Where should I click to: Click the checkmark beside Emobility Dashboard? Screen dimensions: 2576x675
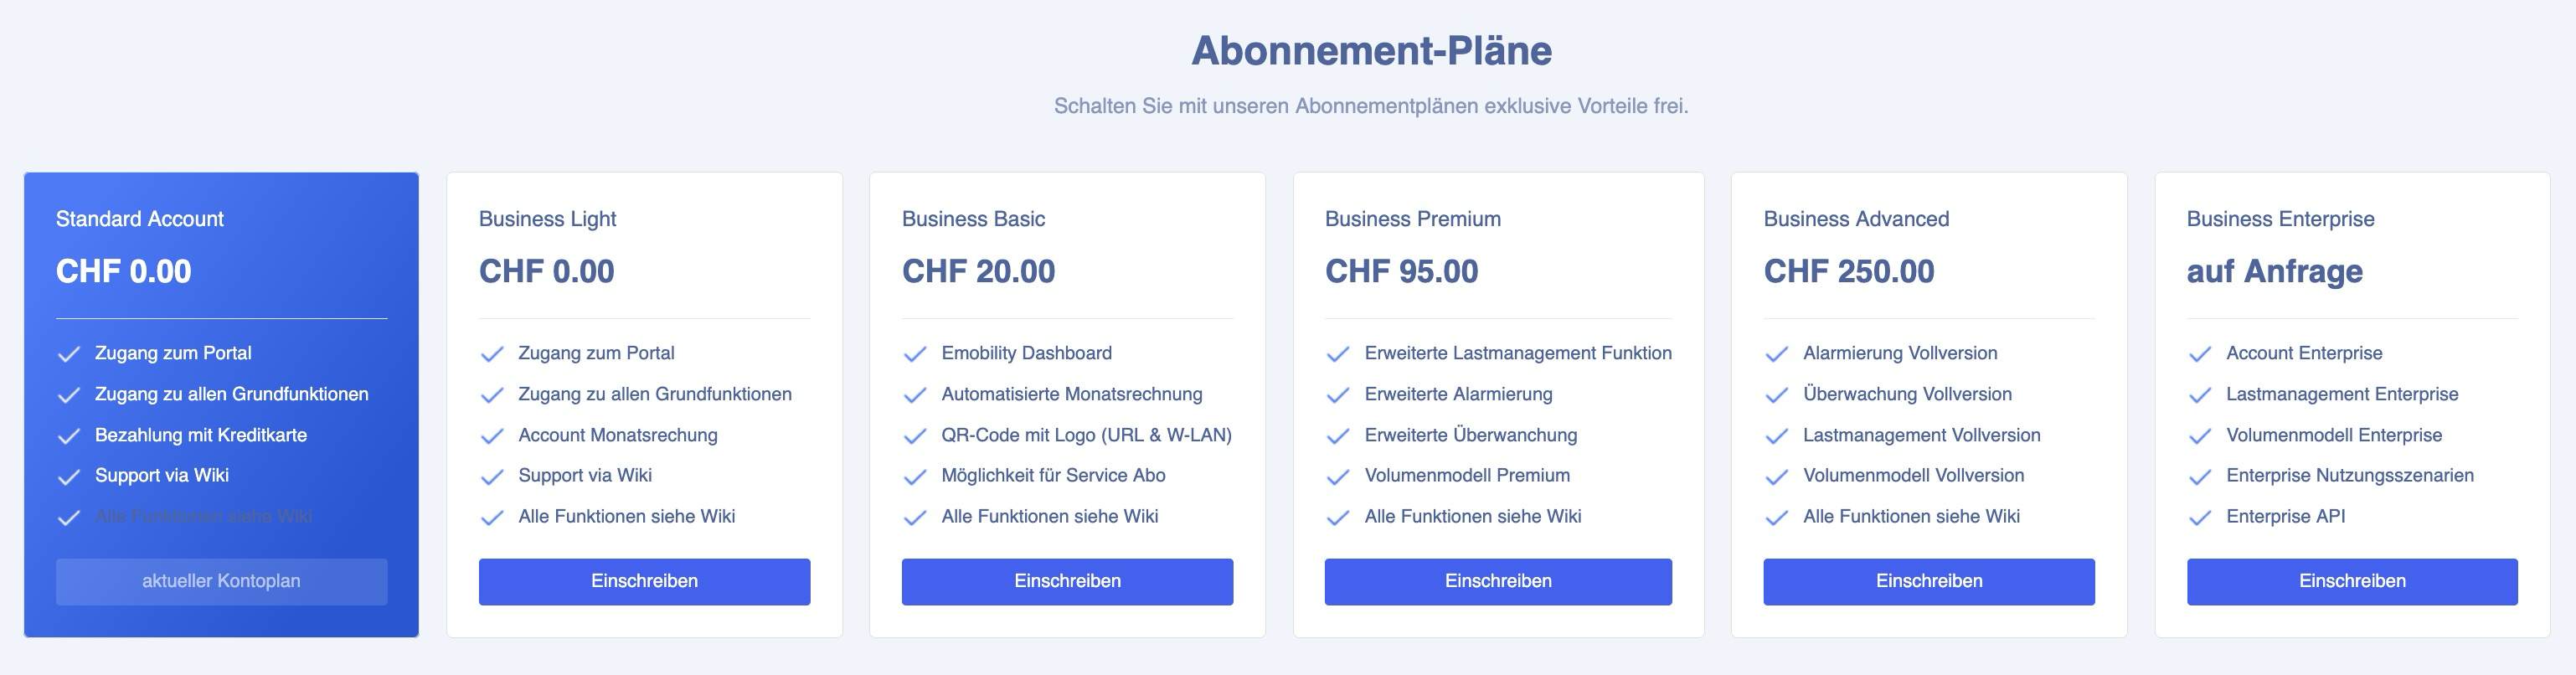click(x=914, y=354)
